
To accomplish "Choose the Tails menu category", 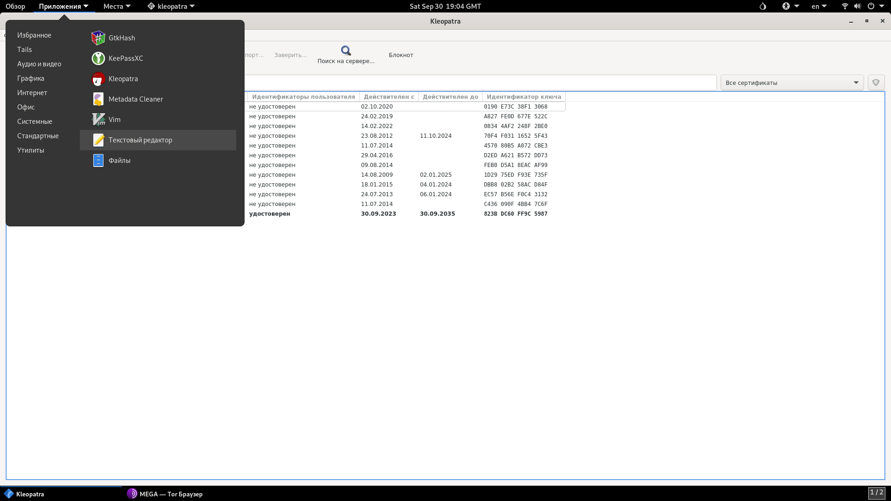I will coord(25,50).
